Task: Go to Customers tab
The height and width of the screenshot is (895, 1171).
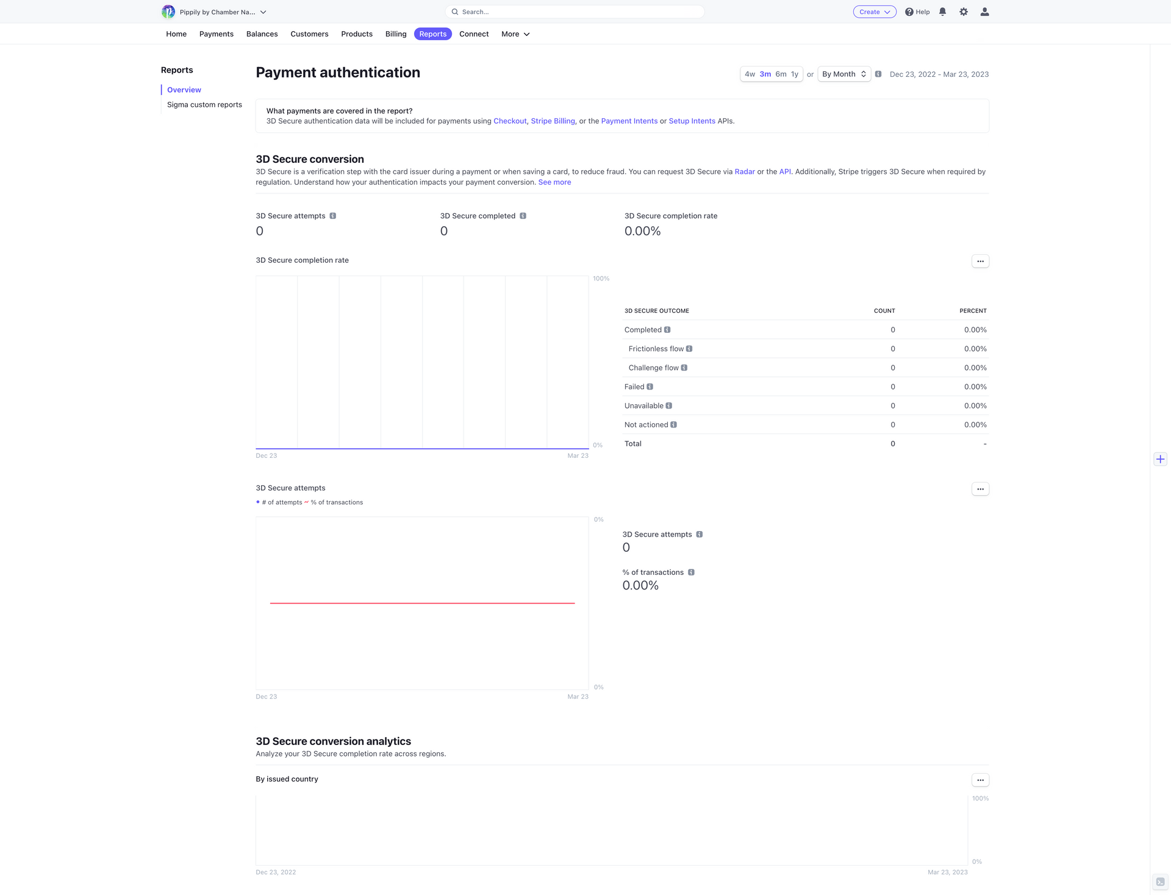Action: [309, 34]
